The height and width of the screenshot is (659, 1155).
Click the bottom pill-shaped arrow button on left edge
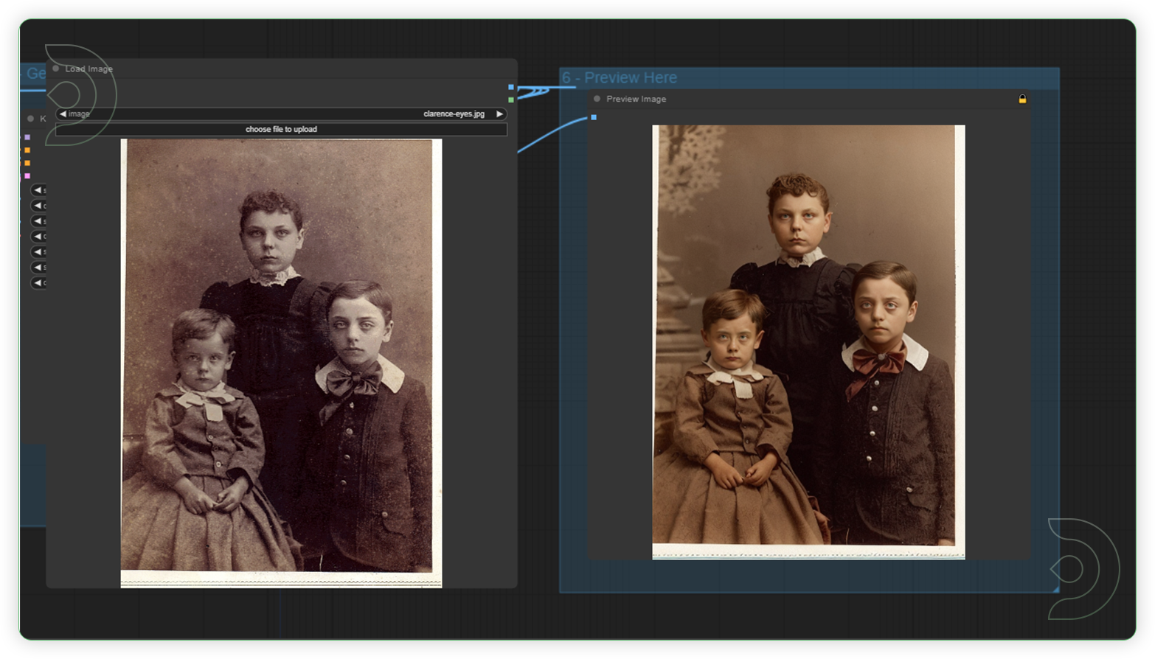[x=38, y=282]
